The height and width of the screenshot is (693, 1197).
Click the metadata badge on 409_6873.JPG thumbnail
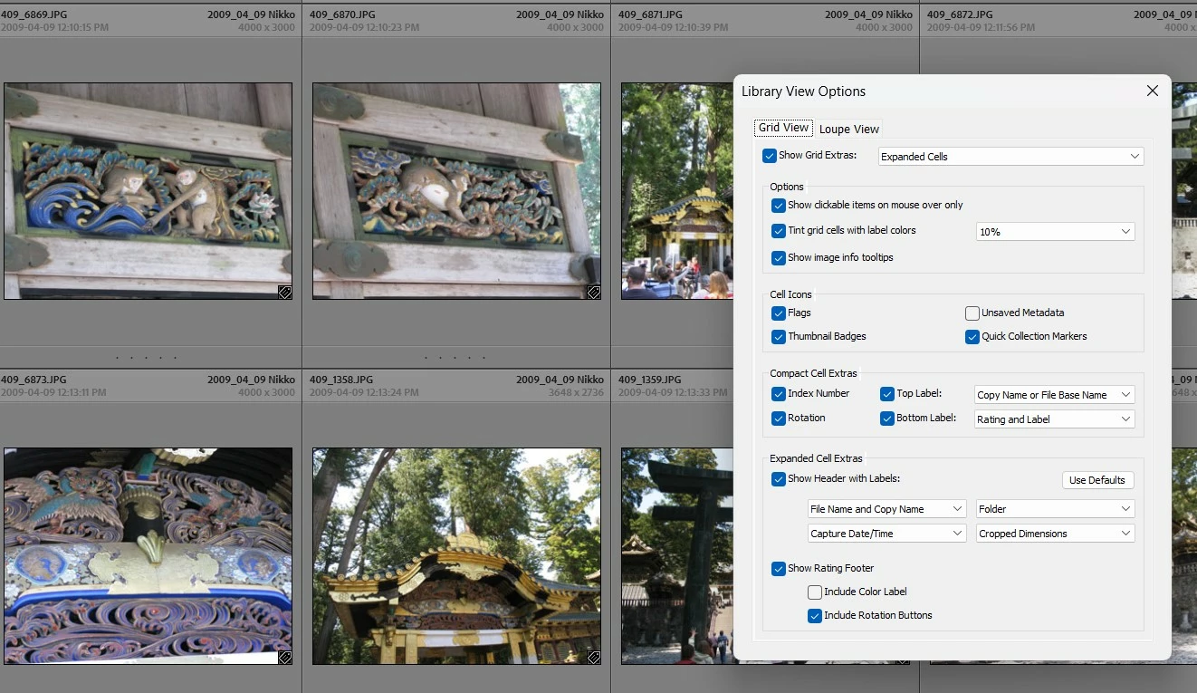point(284,657)
